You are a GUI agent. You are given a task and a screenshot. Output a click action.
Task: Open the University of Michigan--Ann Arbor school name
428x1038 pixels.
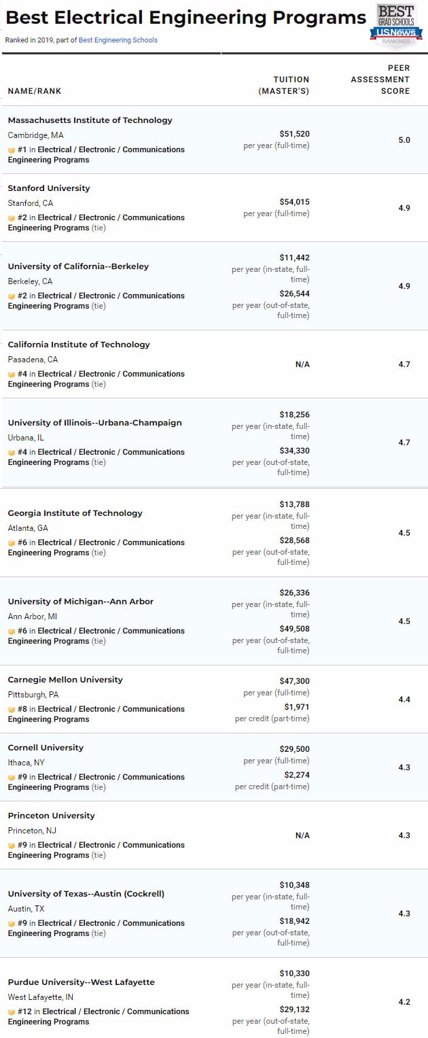pos(80,602)
